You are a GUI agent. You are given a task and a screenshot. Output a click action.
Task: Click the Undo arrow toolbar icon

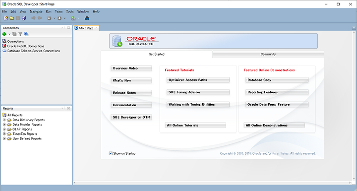(x=33, y=18)
